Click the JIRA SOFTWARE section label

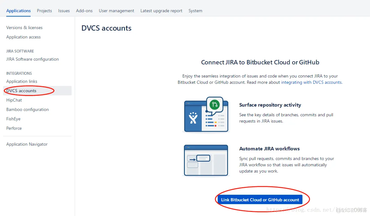tap(20, 51)
